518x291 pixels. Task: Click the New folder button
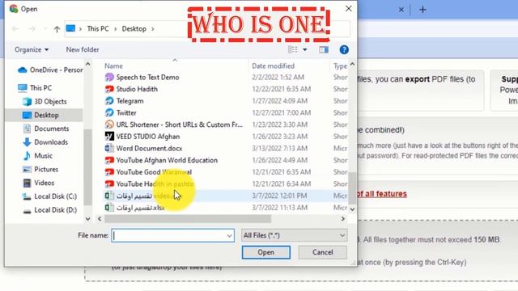coord(83,50)
